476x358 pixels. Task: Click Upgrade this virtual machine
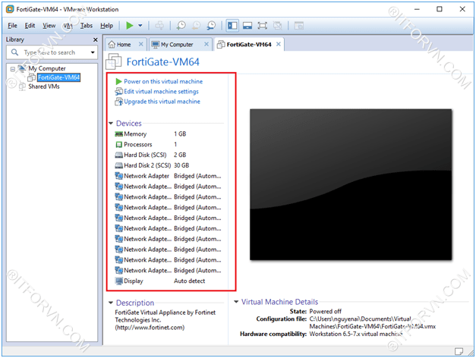coord(162,102)
